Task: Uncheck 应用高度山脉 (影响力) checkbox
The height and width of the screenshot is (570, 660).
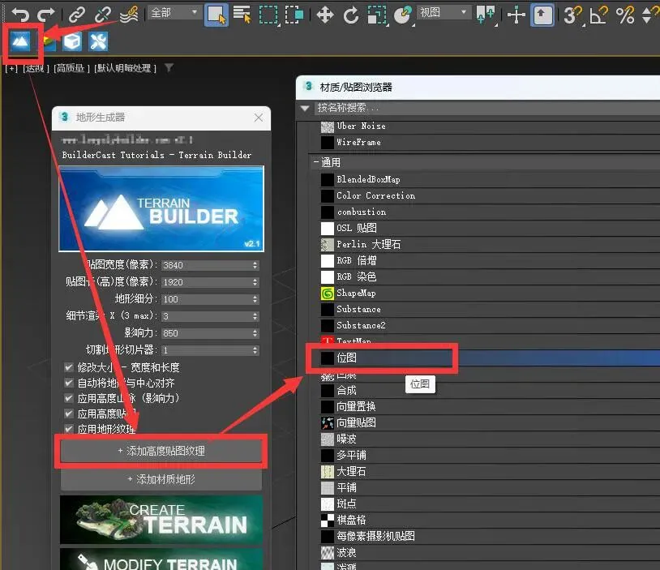Action: [69, 398]
